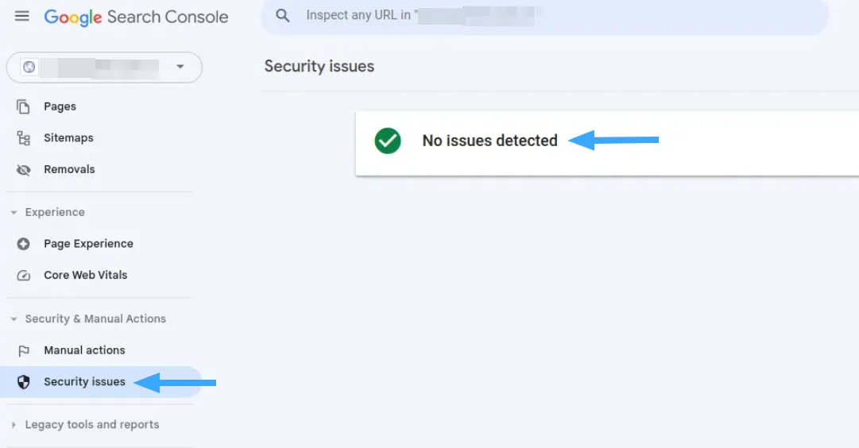Click the Sitemaps icon
This screenshot has width=859, height=448.
tap(24, 138)
